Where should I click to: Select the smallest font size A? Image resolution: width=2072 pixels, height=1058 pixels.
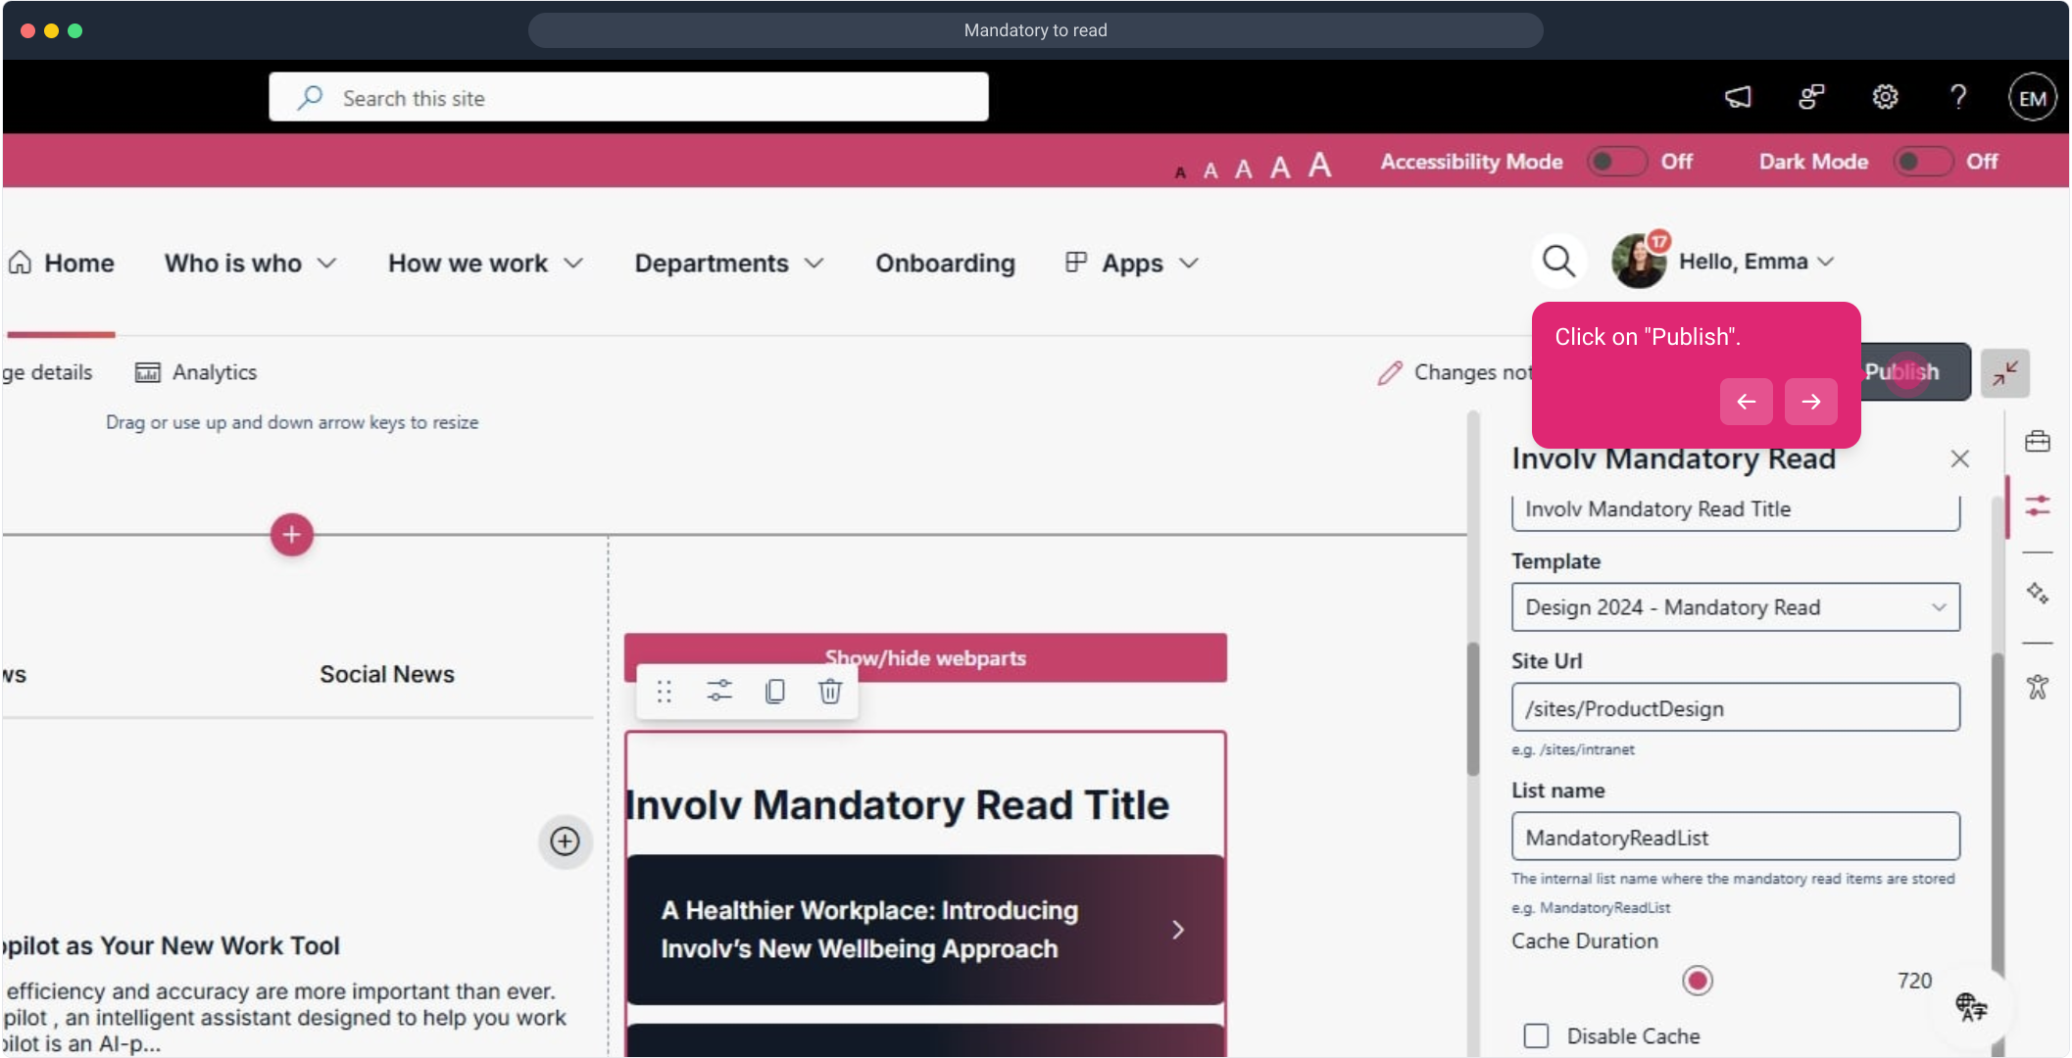(x=1180, y=172)
